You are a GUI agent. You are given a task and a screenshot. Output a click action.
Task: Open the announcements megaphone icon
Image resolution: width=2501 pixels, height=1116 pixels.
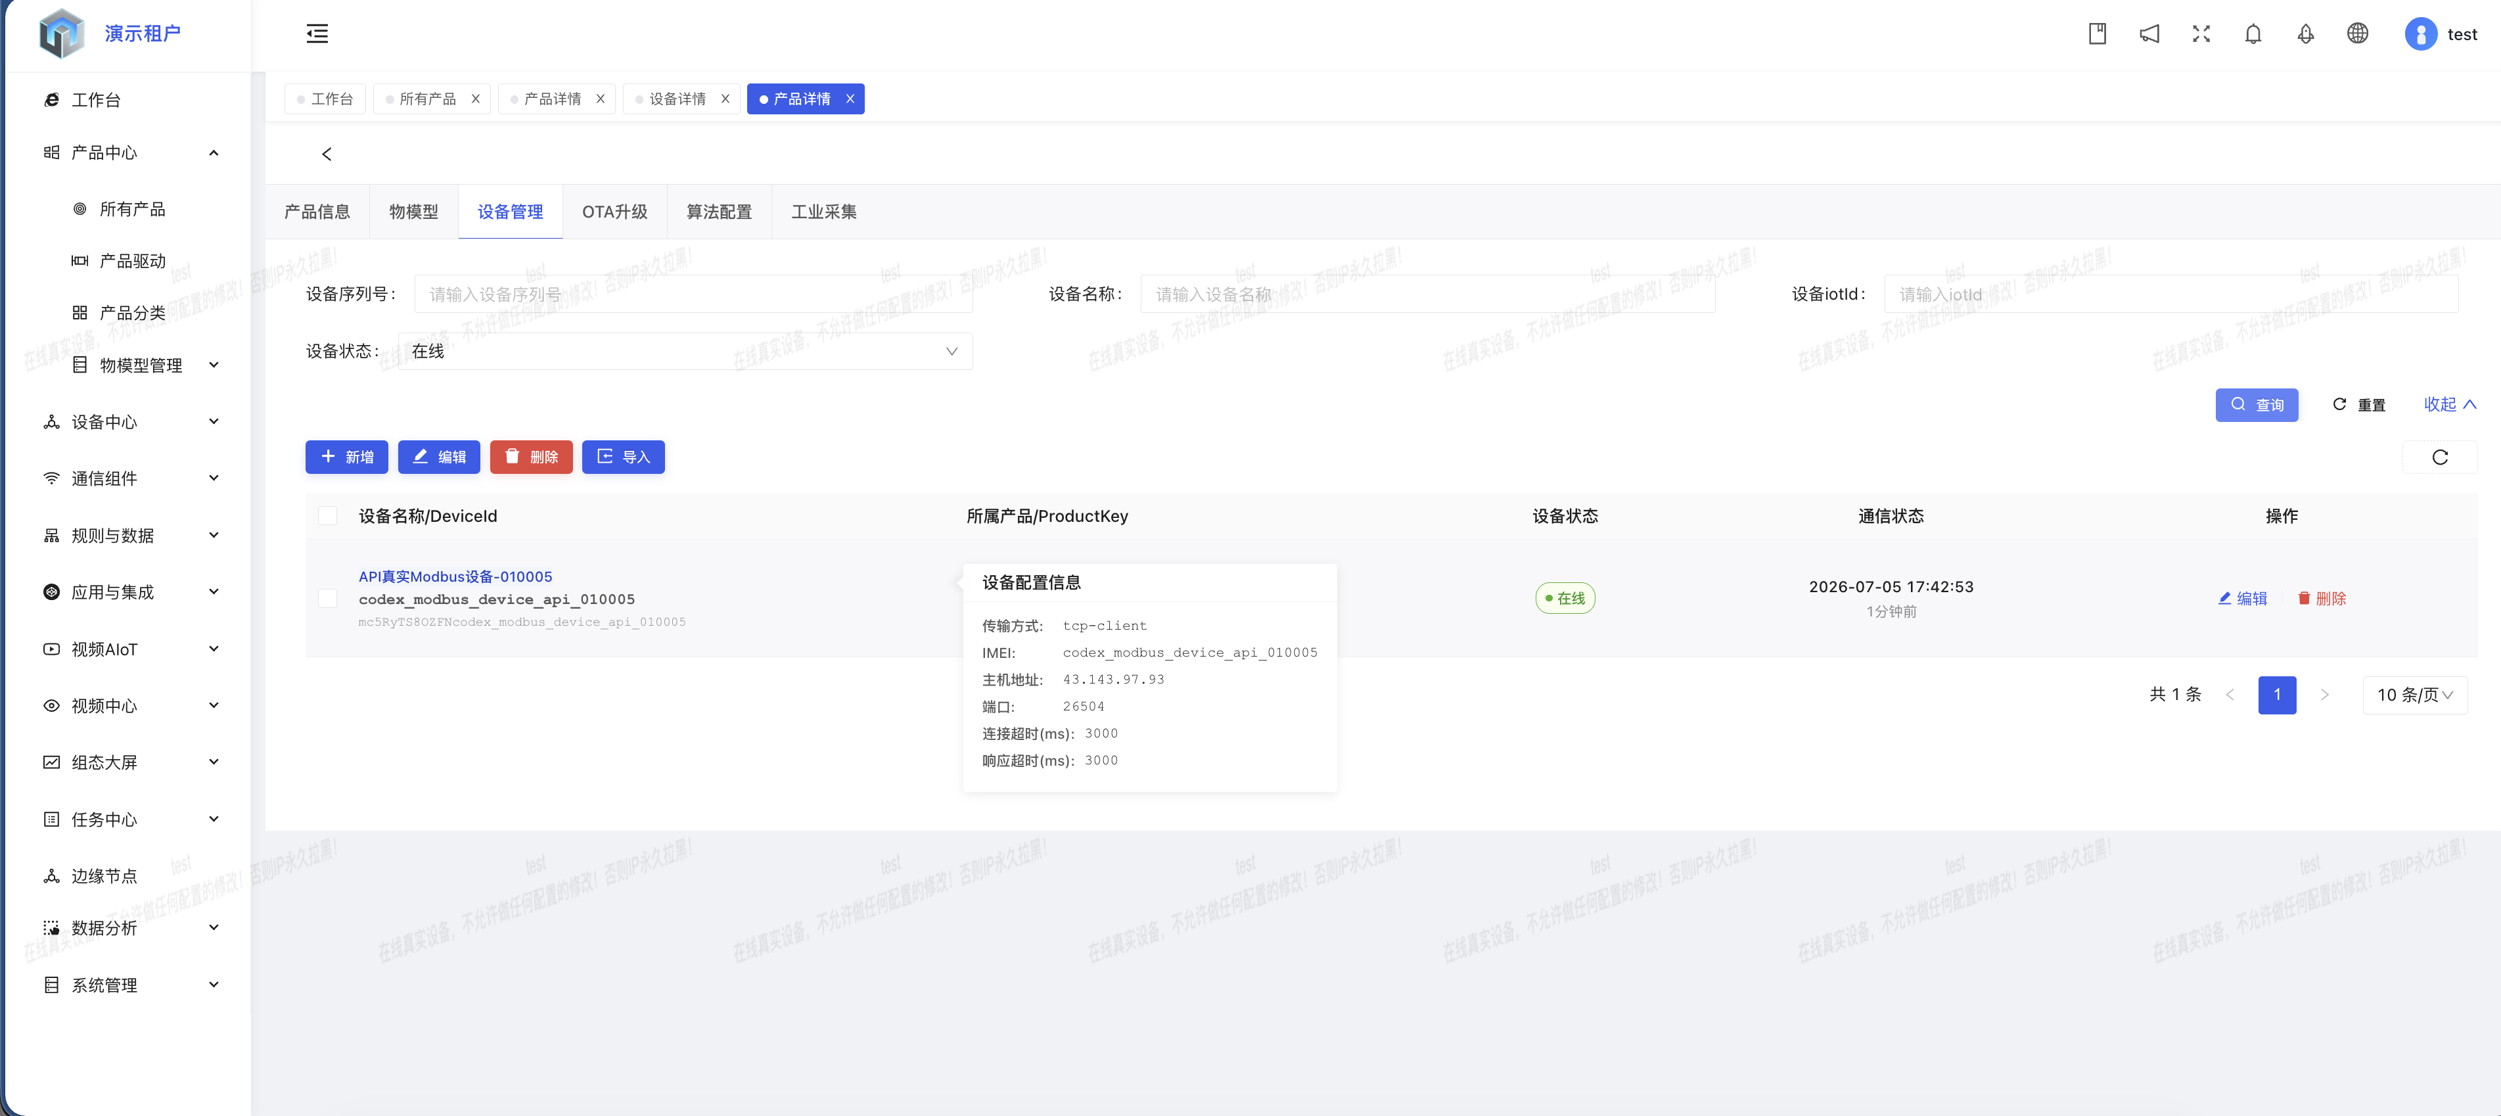tap(2149, 34)
